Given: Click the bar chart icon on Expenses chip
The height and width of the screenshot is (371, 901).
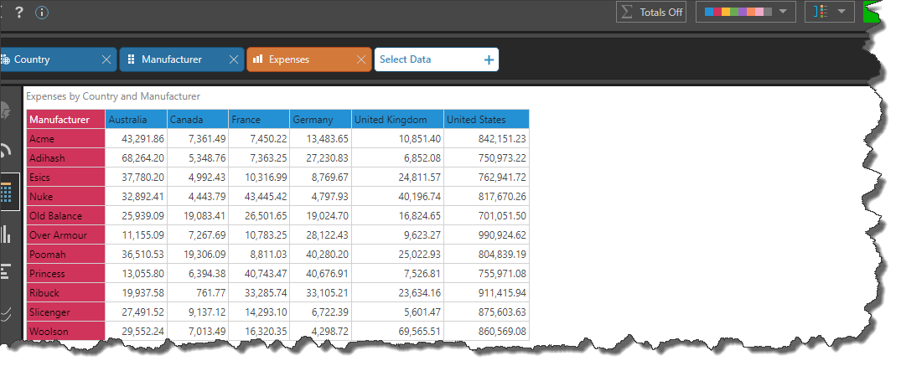Looking at the screenshot, I should [x=258, y=59].
